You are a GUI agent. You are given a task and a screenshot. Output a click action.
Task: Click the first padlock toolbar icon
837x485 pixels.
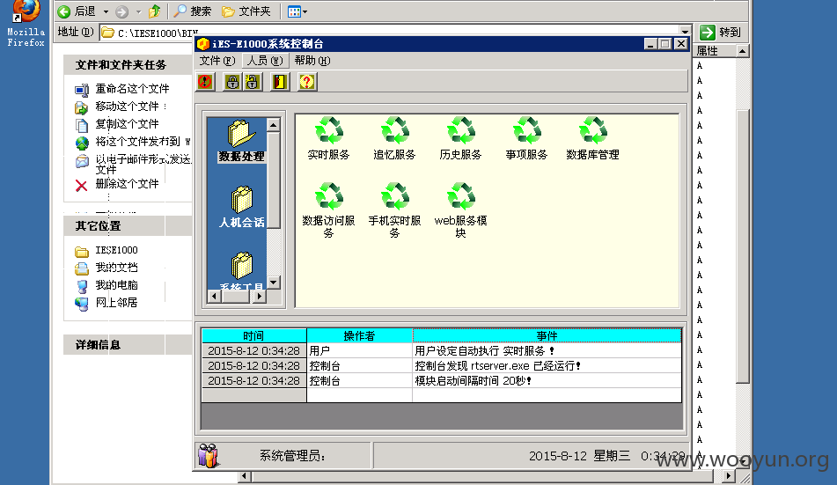[x=232, y=82]
